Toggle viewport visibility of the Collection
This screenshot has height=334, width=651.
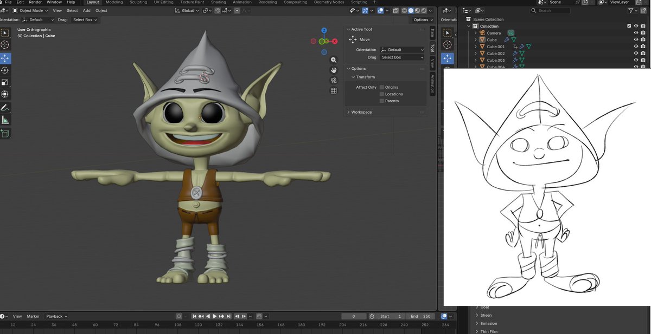(636, 26)
